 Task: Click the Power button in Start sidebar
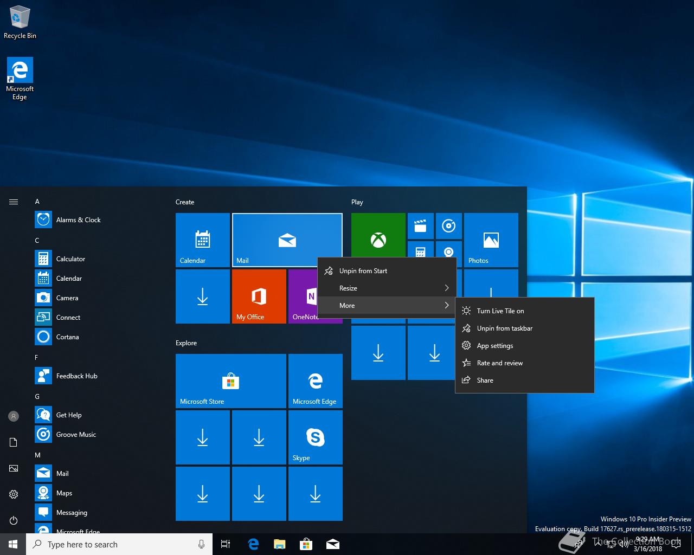(14, 520)
